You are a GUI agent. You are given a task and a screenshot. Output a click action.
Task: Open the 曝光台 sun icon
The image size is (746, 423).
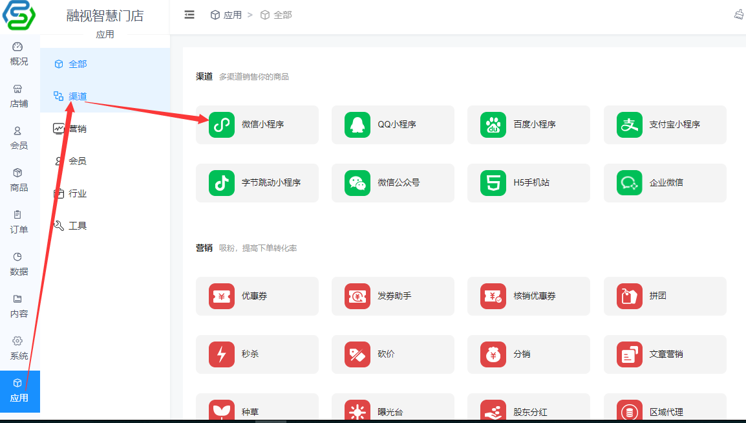(357, 410)
